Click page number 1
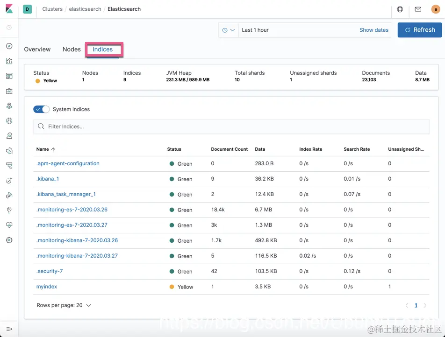The image size is (445, 337). pos(416,305)
